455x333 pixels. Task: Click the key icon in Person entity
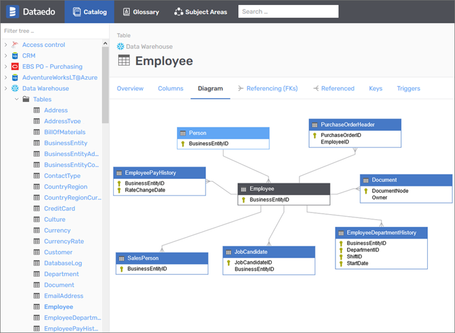(x=183, y=144)
